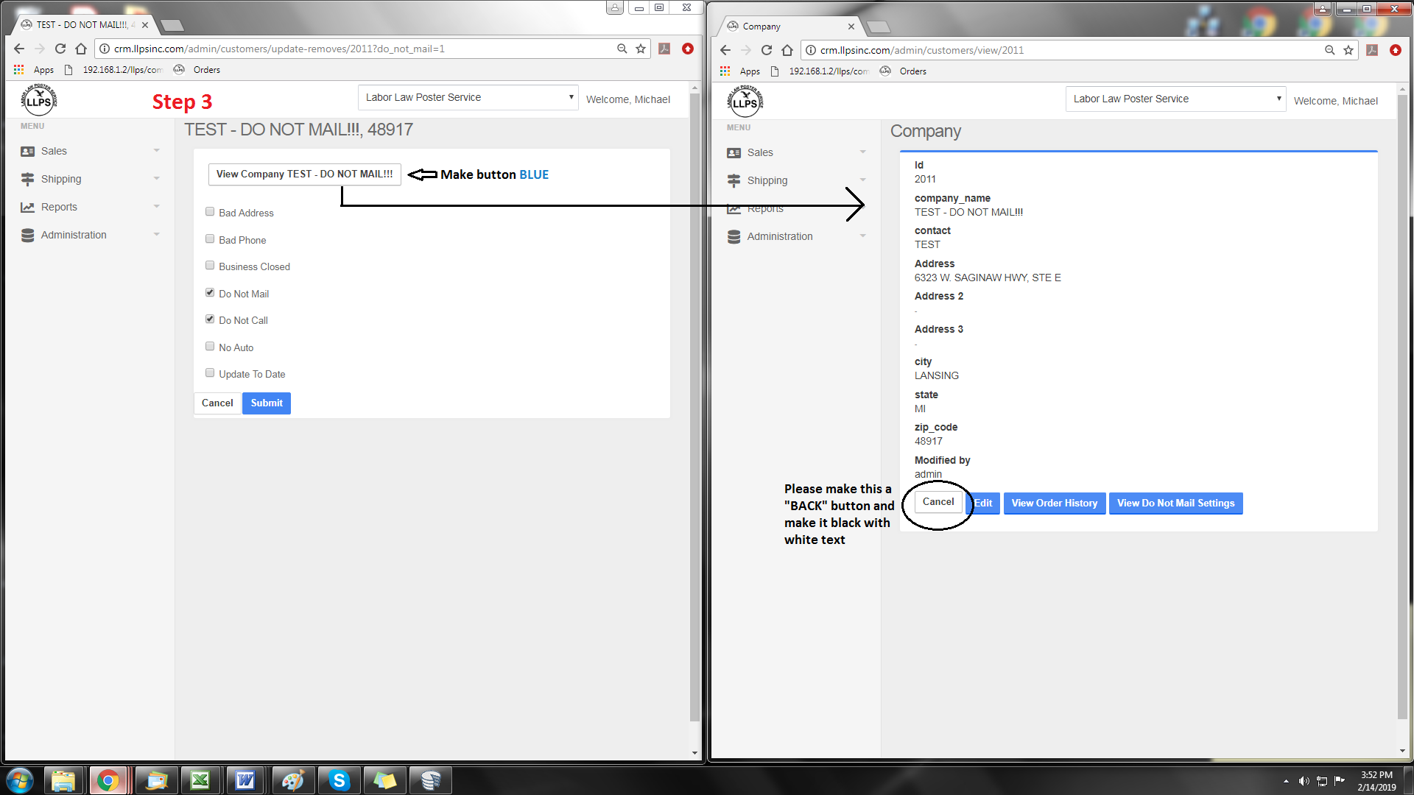Screen dimensions: 1414x795
Task: Expand the Sales menu arrow in right window
Action: coord(862,152)
